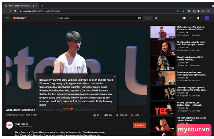Image resolution: width=214 pixels, height=139 pixels.
Task: Open the new tab plus button
Action: tap(42, 6)
